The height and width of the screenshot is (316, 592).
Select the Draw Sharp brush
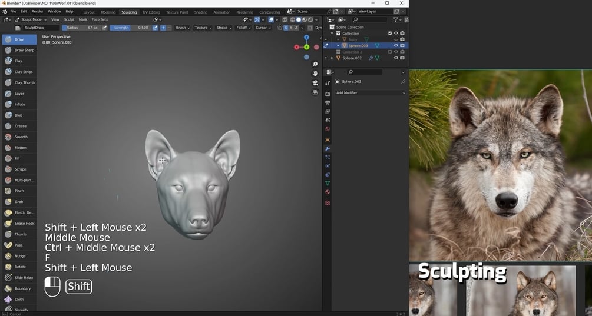pos(19,50)
